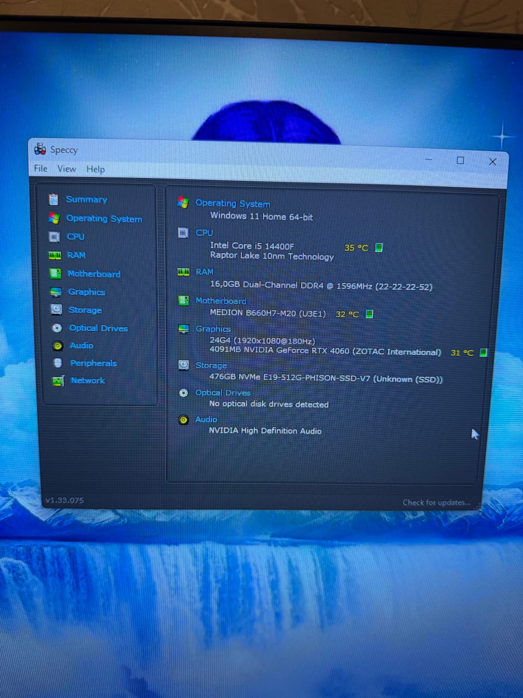523x698 pixels.
Task: Click the Network card icon in sidebar
Action: [58, 381]
